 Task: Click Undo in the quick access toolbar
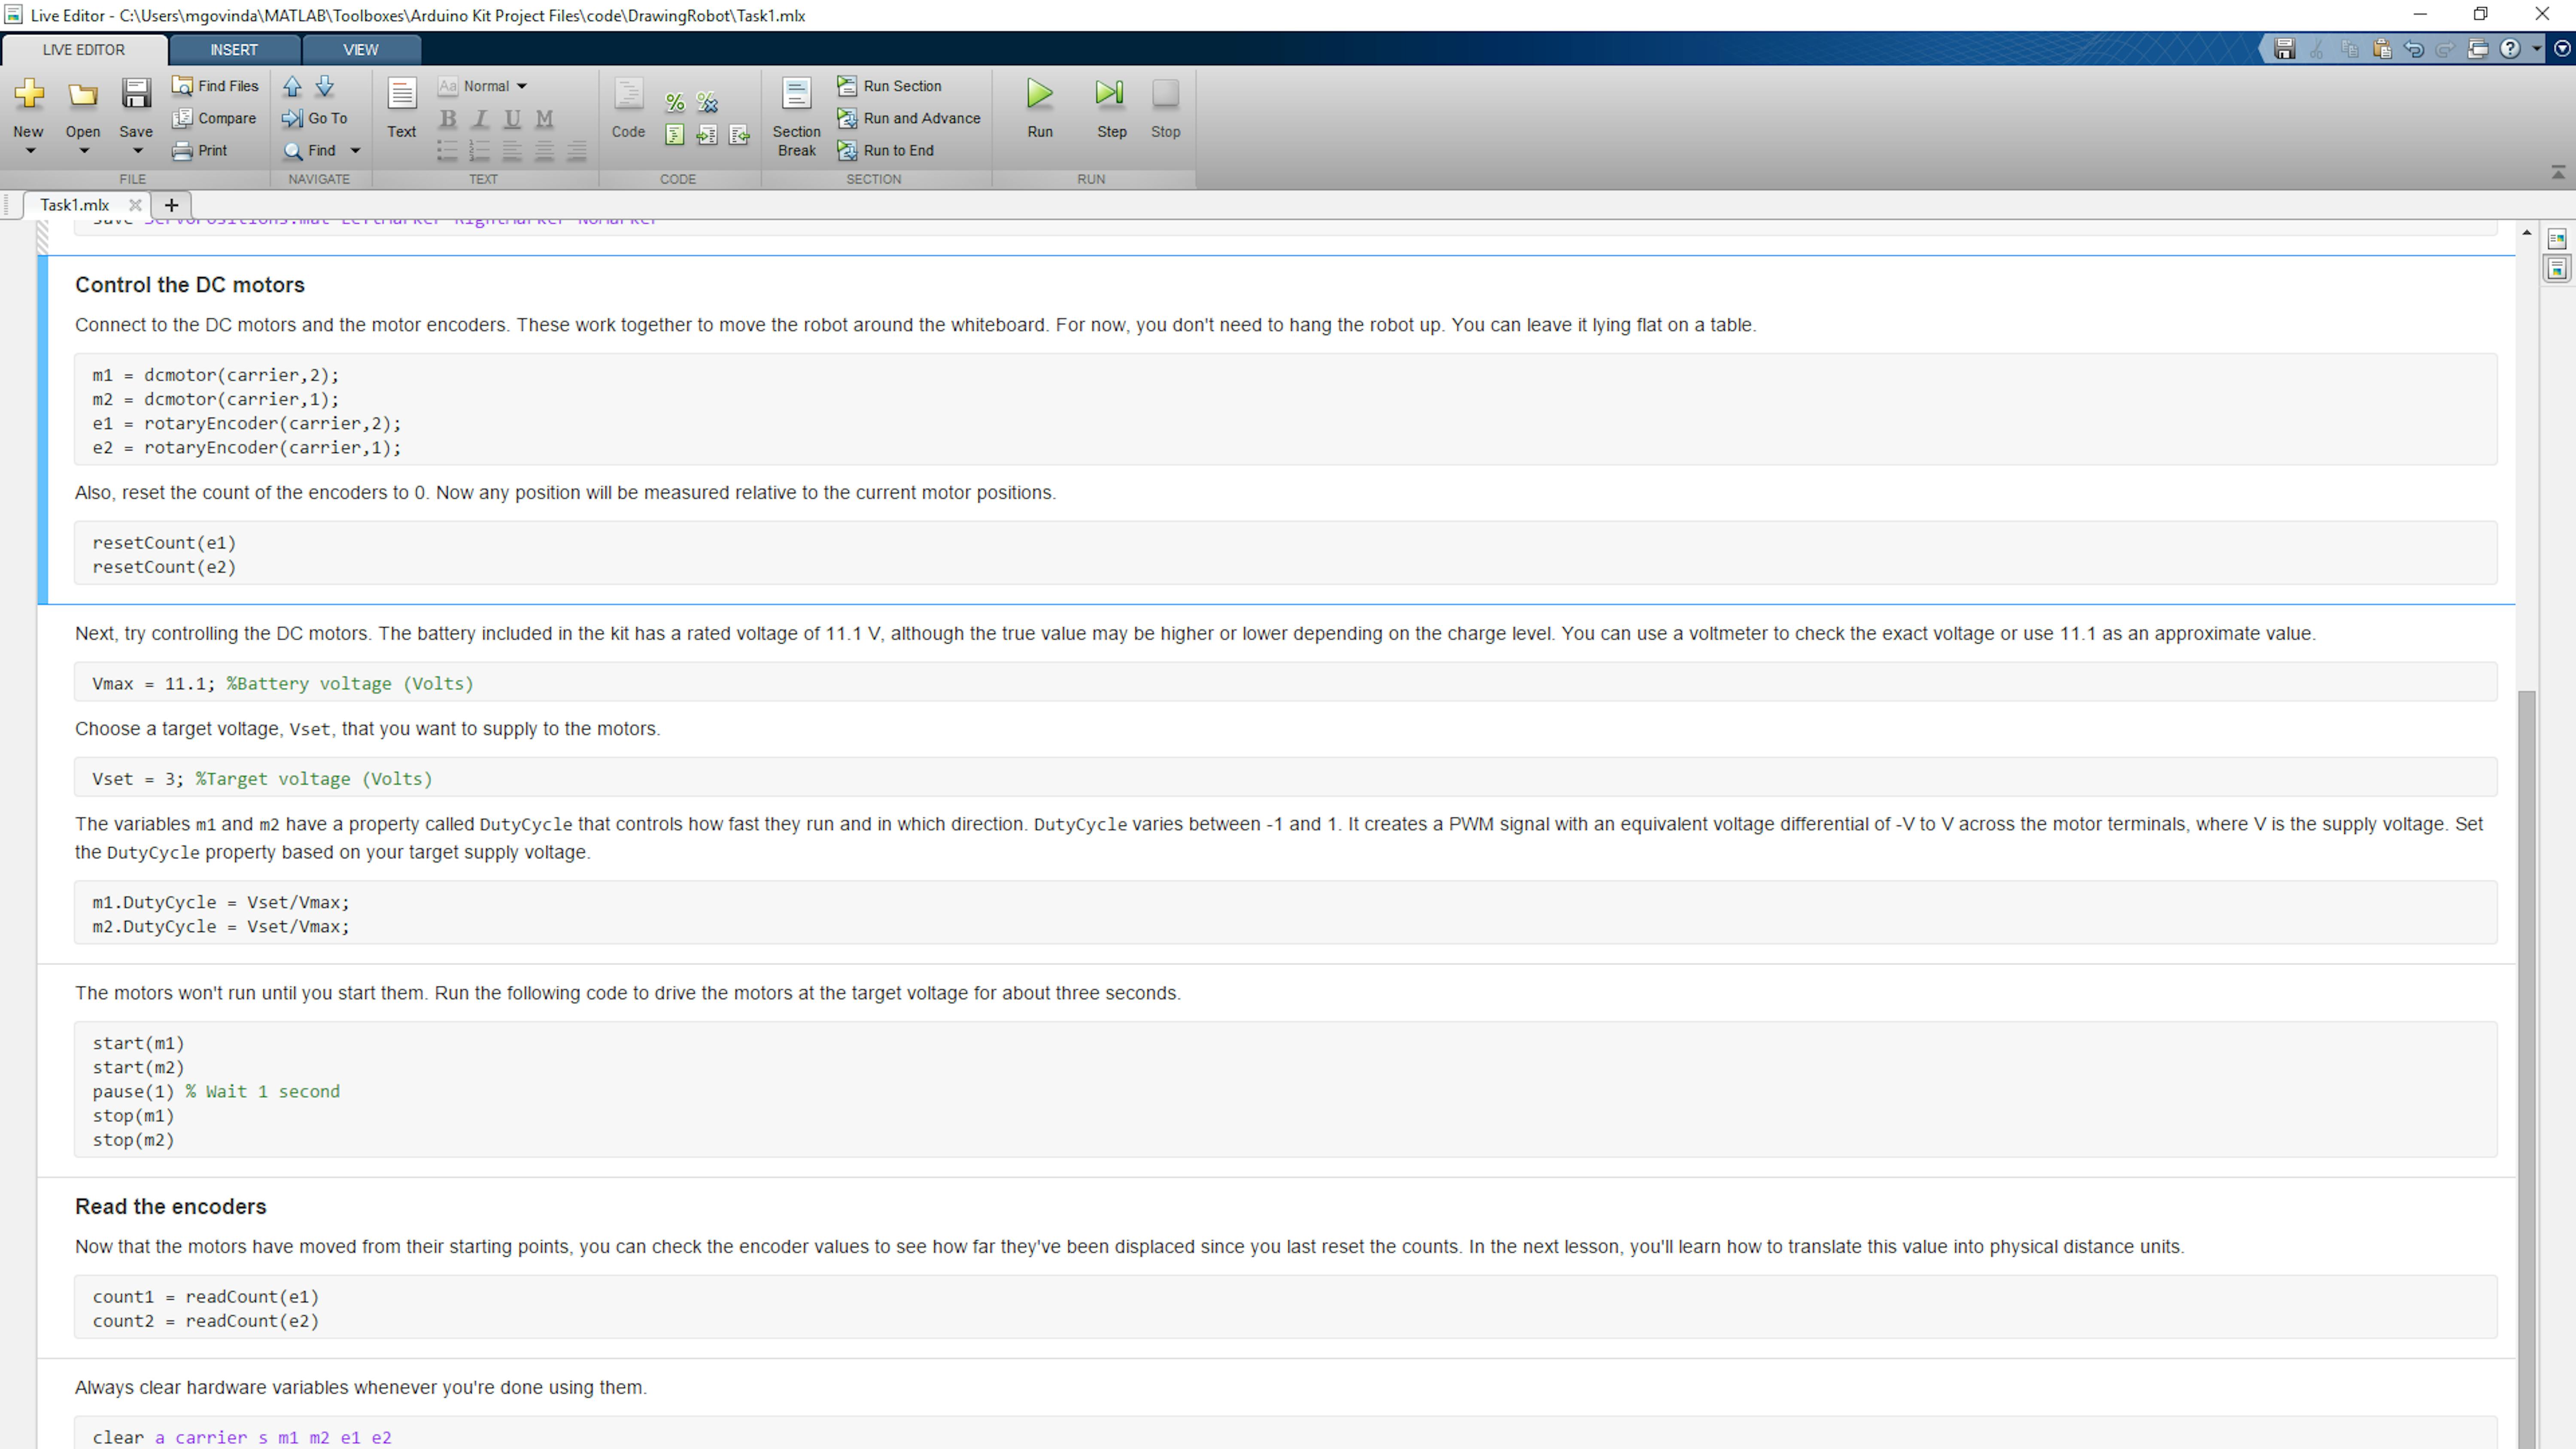[2414, 49]
